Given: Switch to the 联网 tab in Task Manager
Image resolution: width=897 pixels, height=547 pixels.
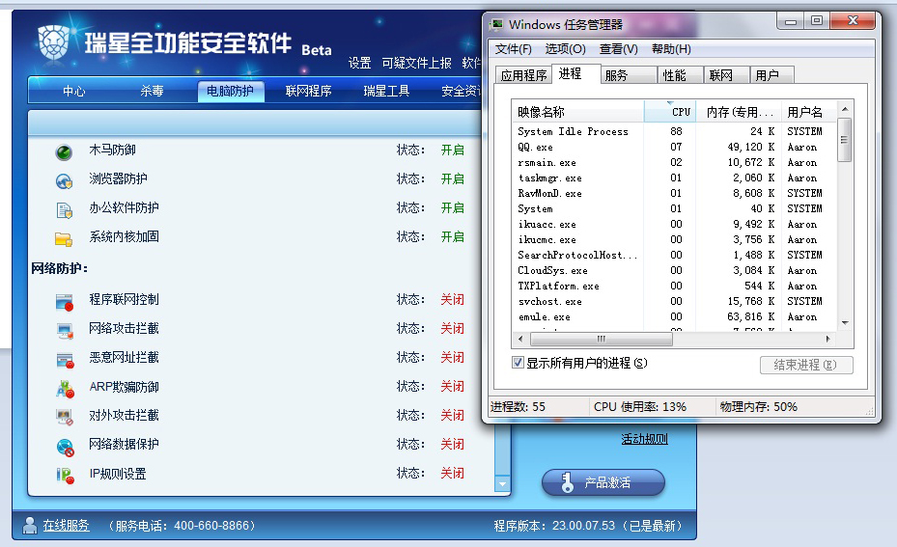Looking at the screenshot, I should click(x=726, y=75).
